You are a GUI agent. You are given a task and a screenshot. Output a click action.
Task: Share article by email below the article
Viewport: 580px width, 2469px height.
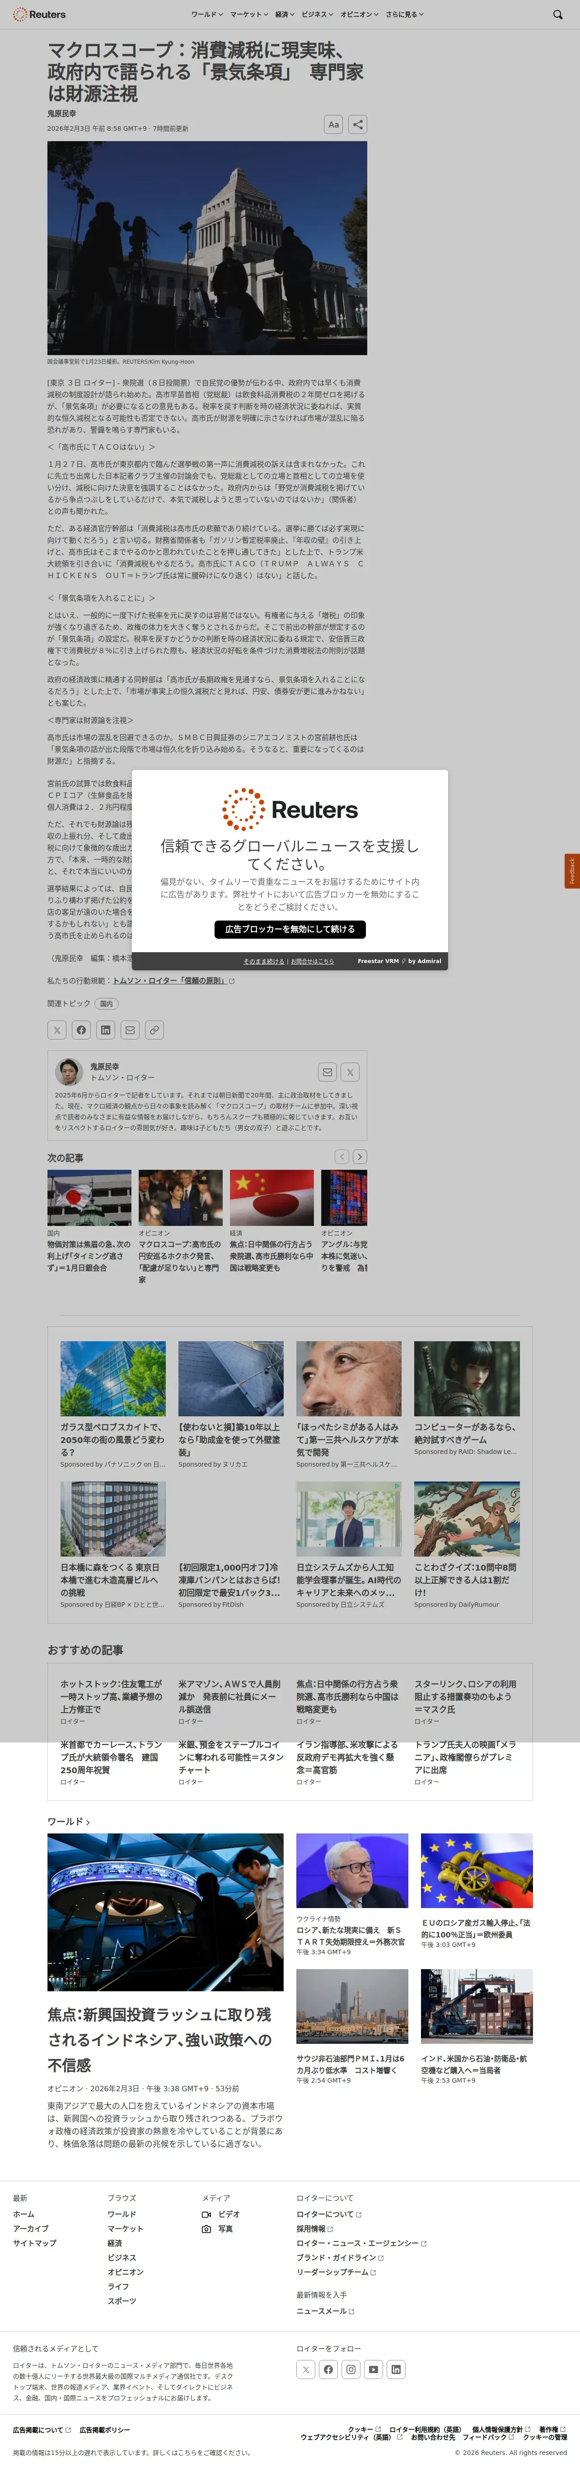130,1030
